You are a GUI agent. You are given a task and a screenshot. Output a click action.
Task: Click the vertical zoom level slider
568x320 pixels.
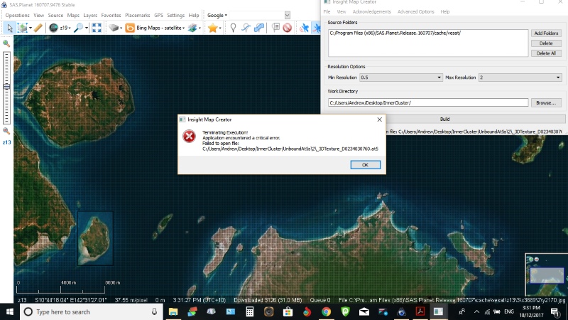point(6,87)
